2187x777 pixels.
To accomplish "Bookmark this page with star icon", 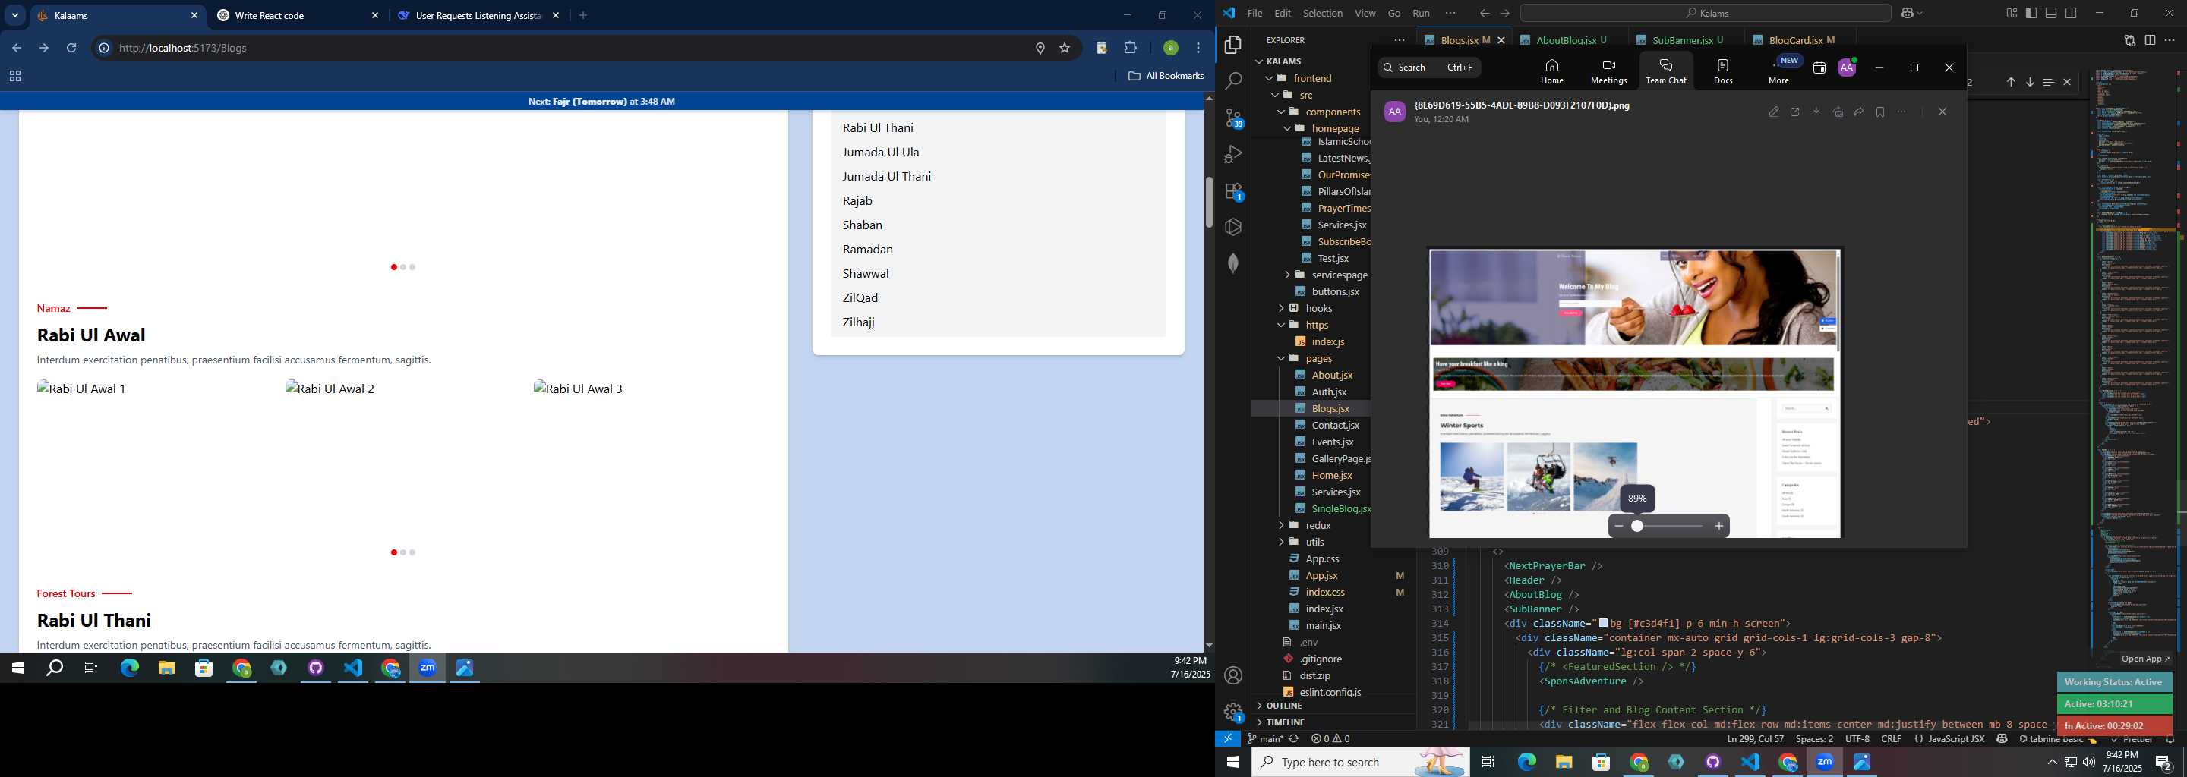I will click(x=1065, y=49).
